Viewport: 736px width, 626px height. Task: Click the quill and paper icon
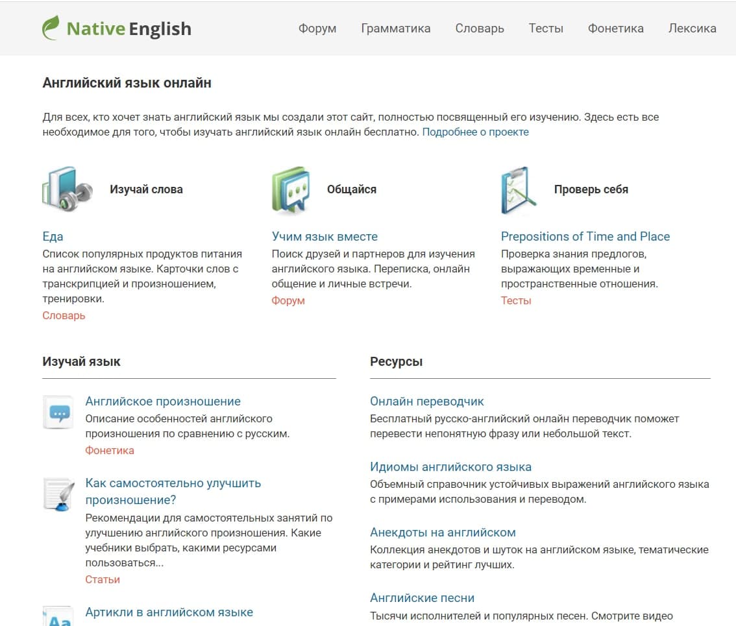58,494
